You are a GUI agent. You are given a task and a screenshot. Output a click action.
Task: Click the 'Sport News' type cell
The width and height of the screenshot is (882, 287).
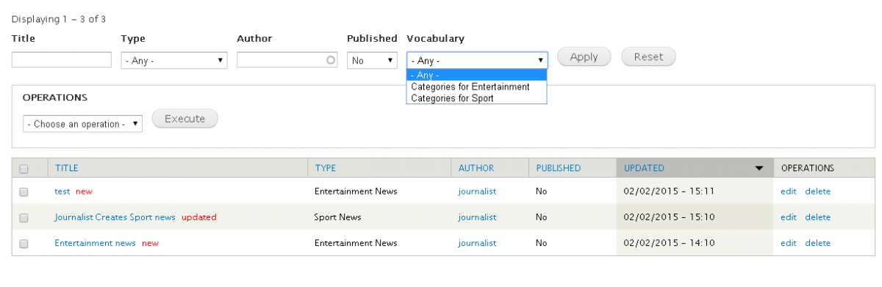pyautogui.click(x=338, y=217)
